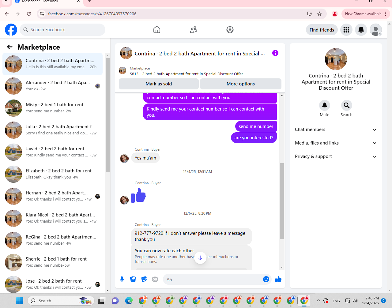
Task: Record a voice clip with the microphone icon
Action: tap(122, 279)
